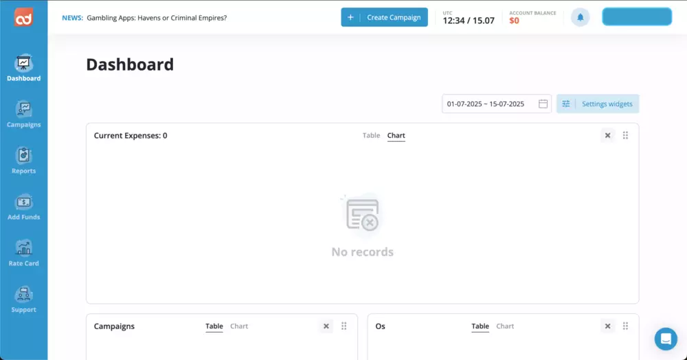The image size is (687, 360).
Task: Click the UTC time 12:34 / 15.07
Action: pyautogui.click(x=469, y=21)
